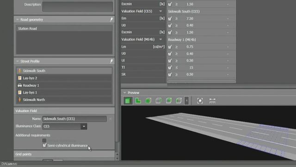This screenshot has width=296, height=167.
Task: Click the 3D street preview image
Action: pos(209,133)
